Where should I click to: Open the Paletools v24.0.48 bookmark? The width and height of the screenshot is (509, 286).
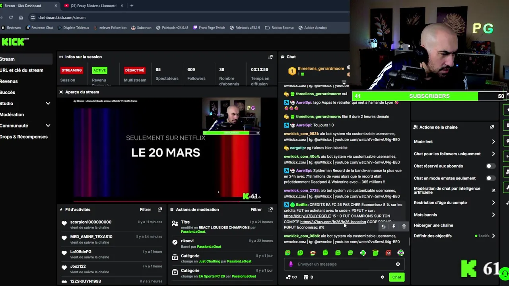172,28
